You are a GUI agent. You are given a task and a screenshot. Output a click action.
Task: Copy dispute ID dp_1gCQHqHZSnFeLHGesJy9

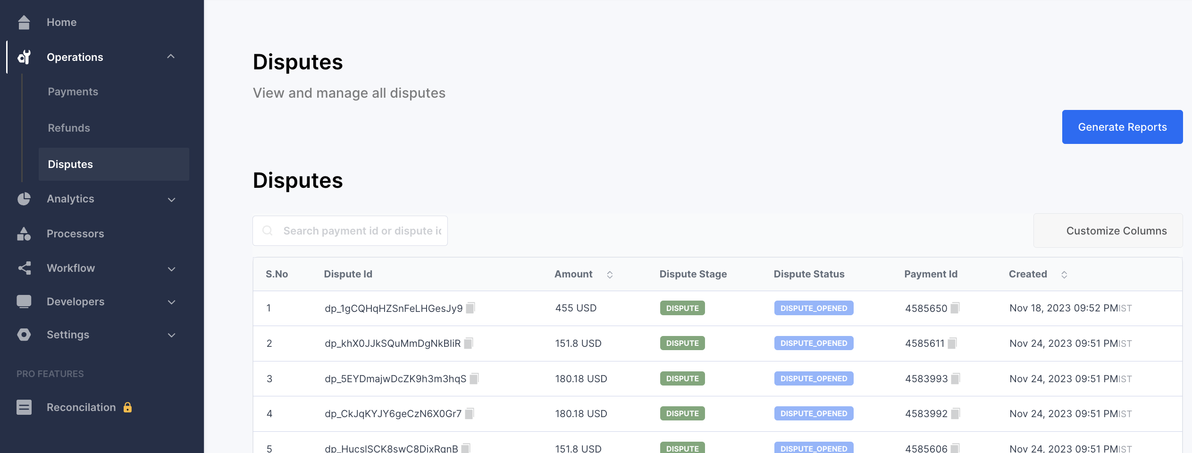click(x=470, y=308)
